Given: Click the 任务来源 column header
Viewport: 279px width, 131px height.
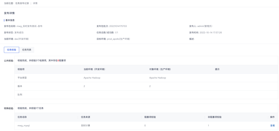Looking at the screenshot, I should (x=86, y=117).
